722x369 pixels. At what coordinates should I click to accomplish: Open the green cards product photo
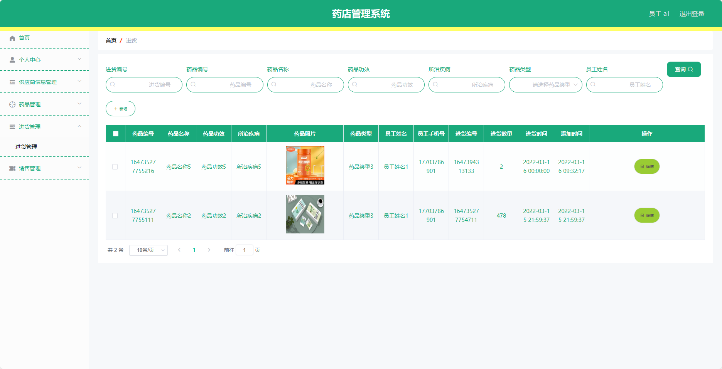pyautogui.click(x=305, y=214)
